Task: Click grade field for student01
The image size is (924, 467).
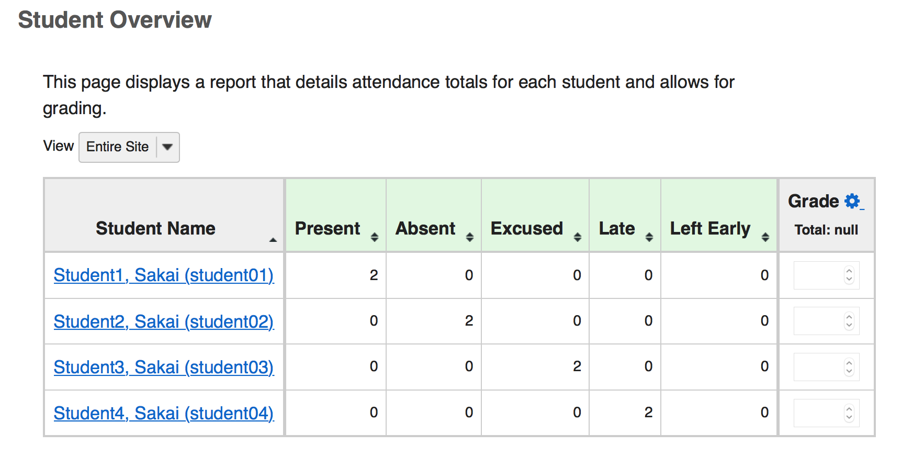Action: coord(819,275)
